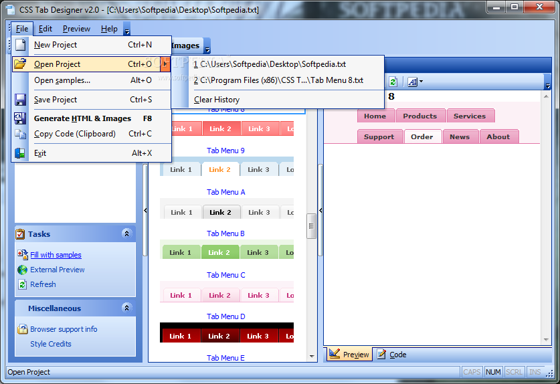Click the font style icon in preview toolbar
Image resolution: width=560 pixels, height=384 pixels.
(412, 82)
